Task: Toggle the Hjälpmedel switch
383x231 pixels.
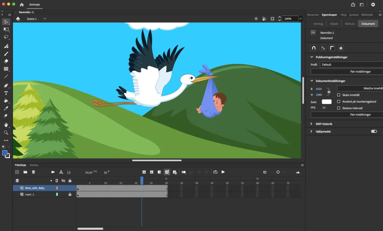Action: point(374,131)
